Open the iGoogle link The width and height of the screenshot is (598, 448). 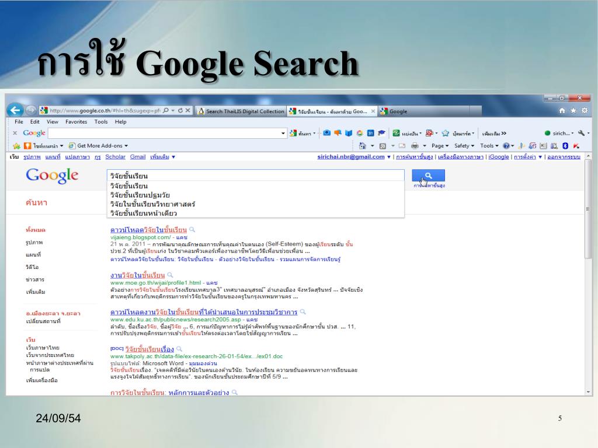click(x=499, y=156)
